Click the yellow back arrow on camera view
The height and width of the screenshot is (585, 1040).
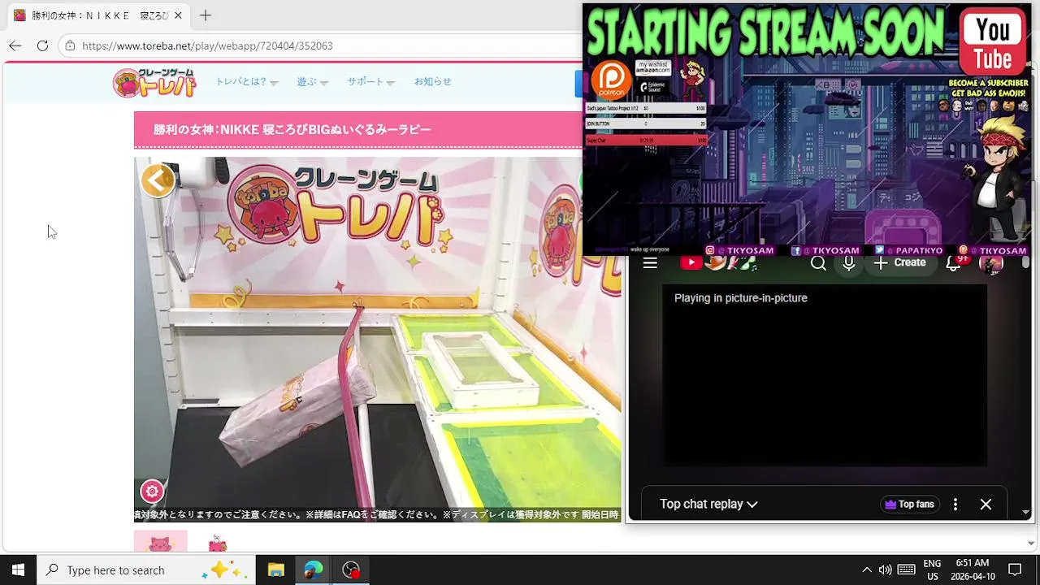(x=158, y=180)
